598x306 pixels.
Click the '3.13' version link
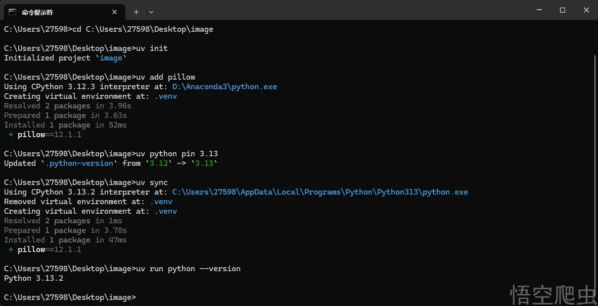204,163
